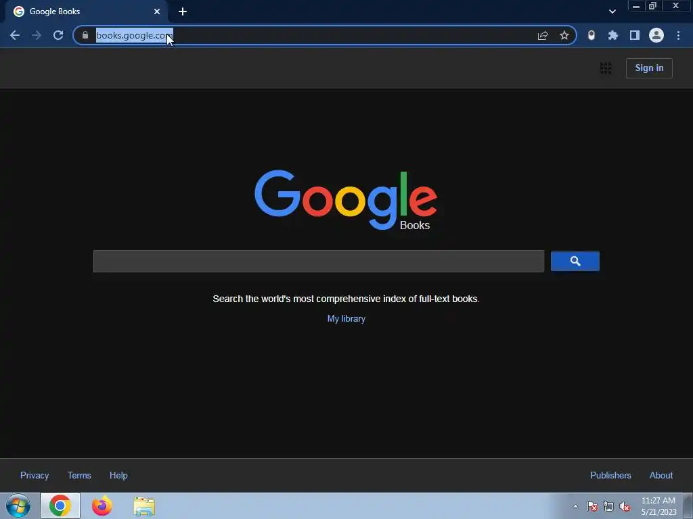
Task: Open the Publishers link
Action: point(610,475)
